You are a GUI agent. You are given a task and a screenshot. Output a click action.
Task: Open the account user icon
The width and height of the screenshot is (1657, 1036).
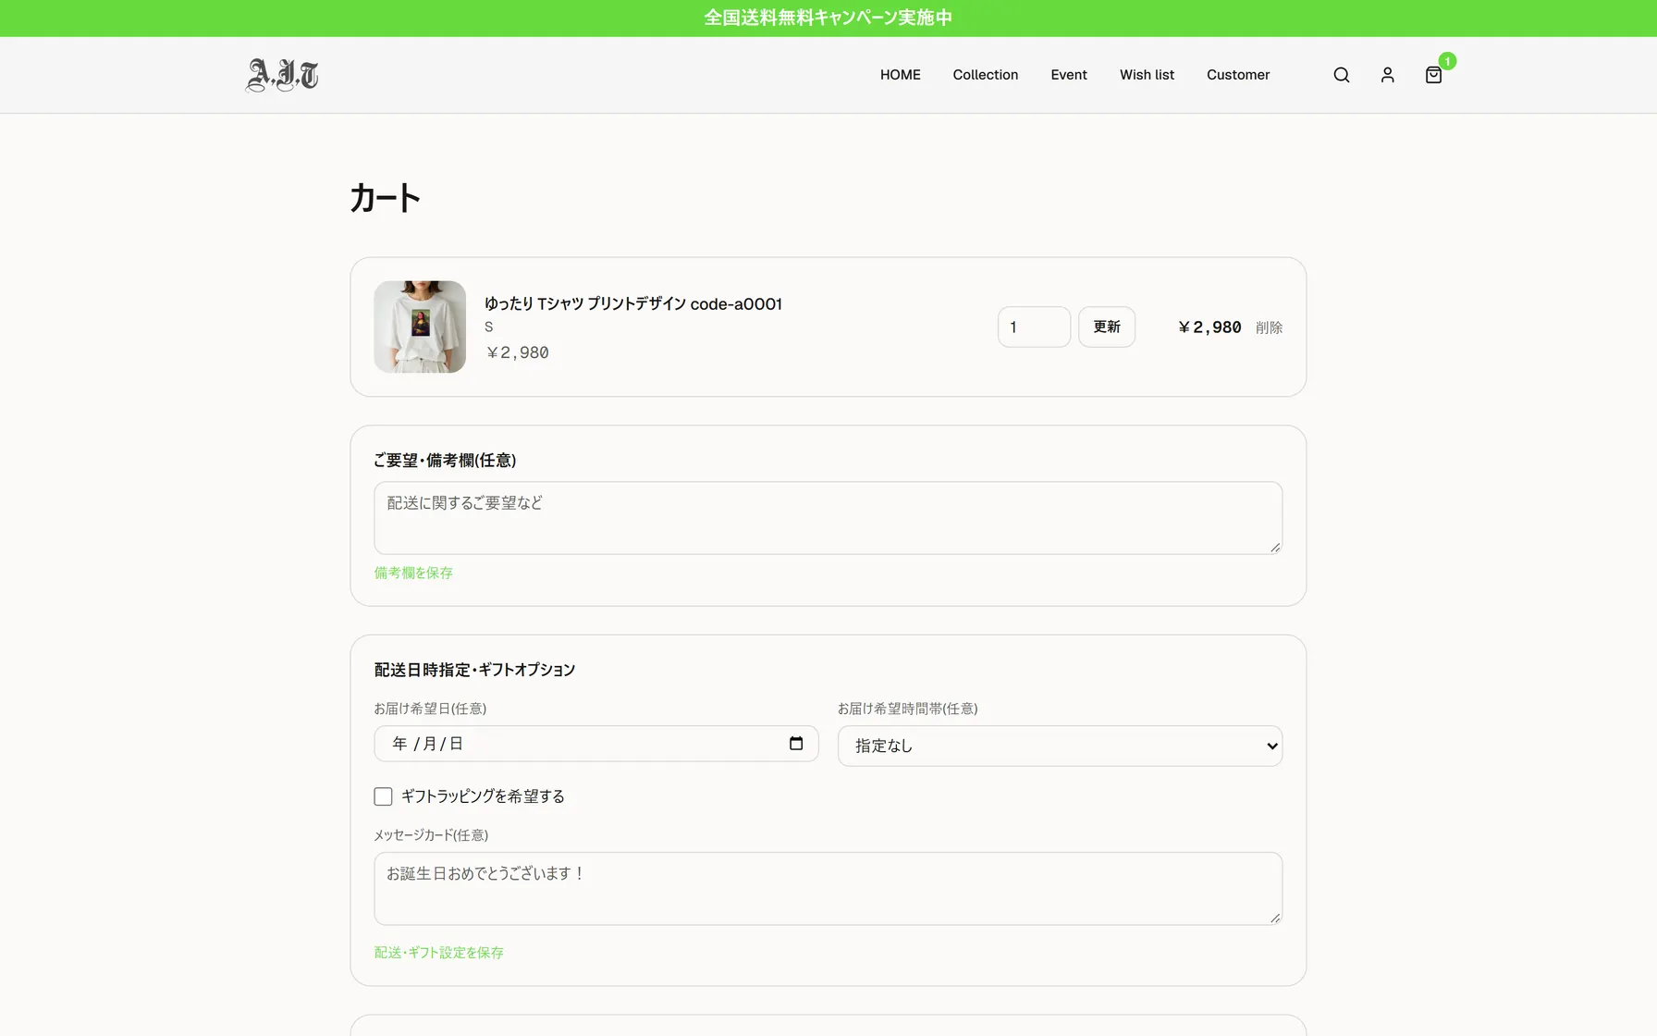[1387, 75]
